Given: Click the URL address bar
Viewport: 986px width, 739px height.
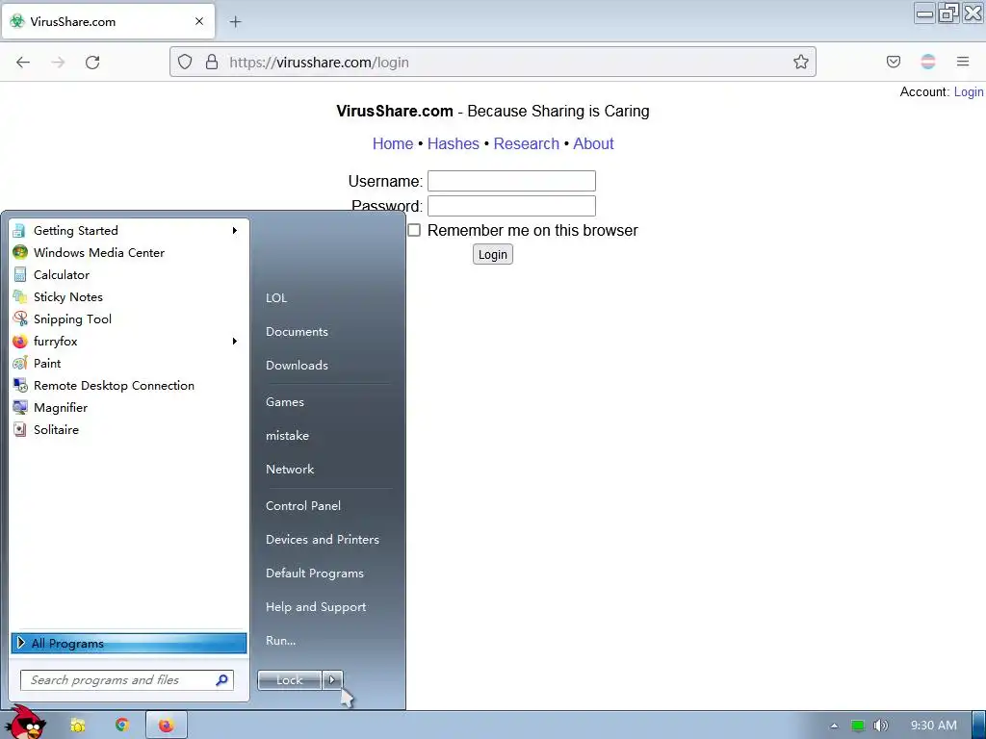Looking at the screenshot, I should (493, 62).
